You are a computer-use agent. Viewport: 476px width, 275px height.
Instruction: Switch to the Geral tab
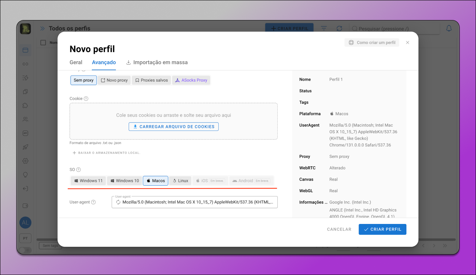(x=76, y=62)
